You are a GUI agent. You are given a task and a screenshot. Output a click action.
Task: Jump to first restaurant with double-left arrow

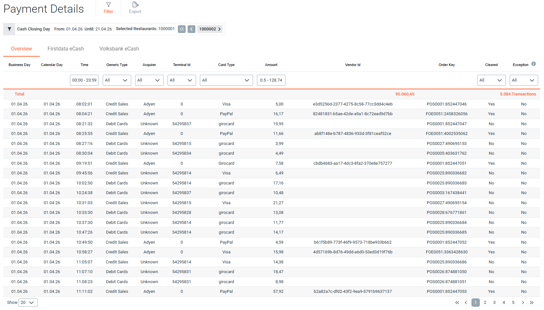(x=182, y=29)
